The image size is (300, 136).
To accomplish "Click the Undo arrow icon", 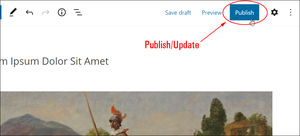I will point(29,13).
